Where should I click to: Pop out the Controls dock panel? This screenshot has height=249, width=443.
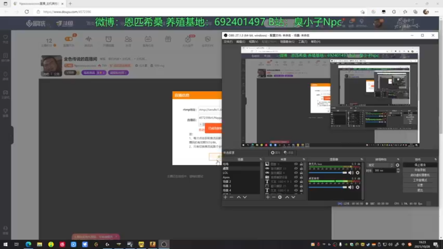[435, 159]
